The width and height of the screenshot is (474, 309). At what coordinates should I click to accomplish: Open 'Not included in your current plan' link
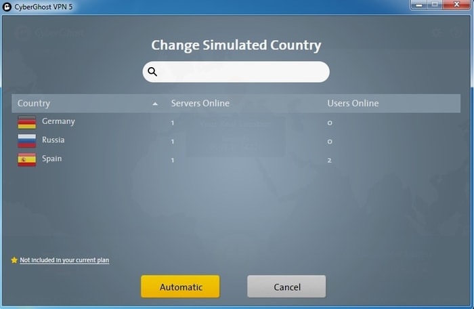(x=64, y=260)
